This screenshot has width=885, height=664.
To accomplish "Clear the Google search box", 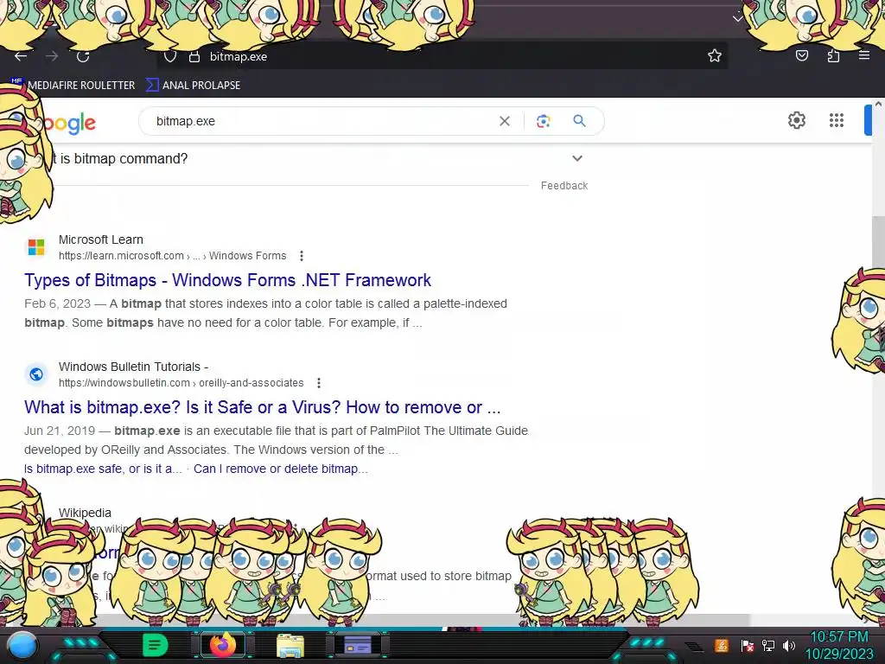I will coord(505,121).
